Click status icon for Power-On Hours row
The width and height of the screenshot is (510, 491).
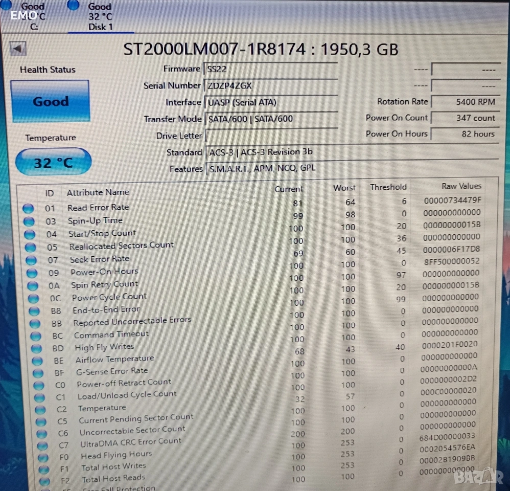coord(32,273)
